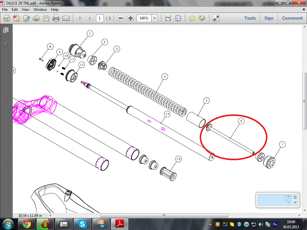Select the Highlight Text tool
The width and height of the screenshot is (307, 230).
202,18
